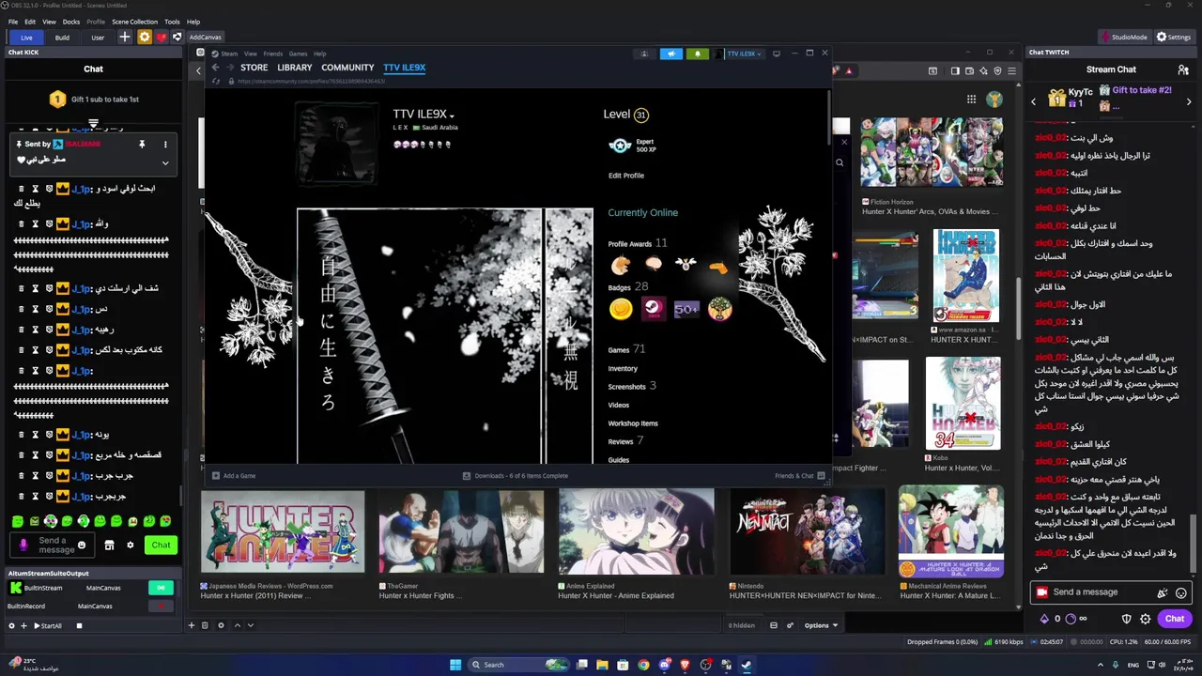
Task: Open the three-dot menu on pinned Kick message
Action: click(165, 144)
